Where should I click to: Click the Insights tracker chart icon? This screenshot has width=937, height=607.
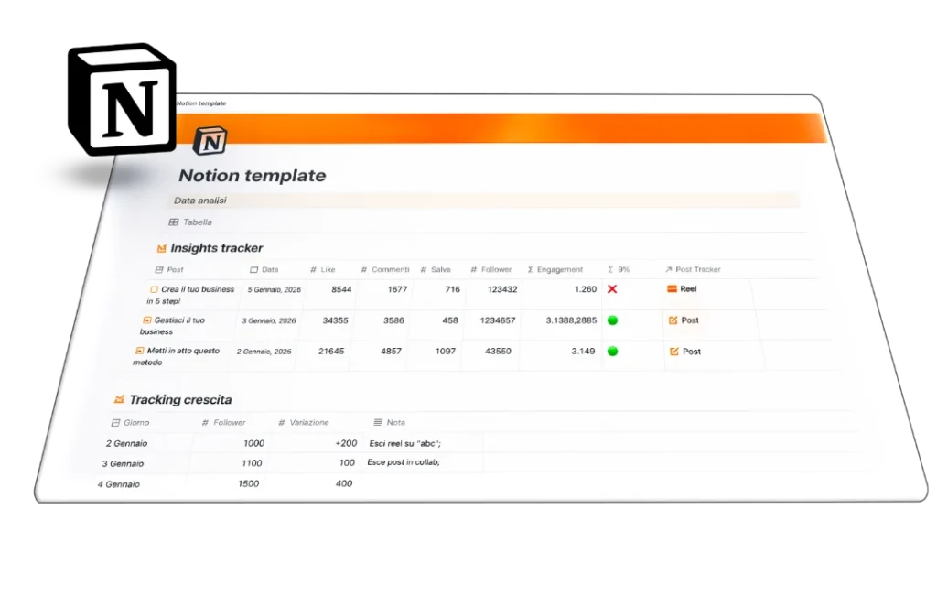[161, 248]
